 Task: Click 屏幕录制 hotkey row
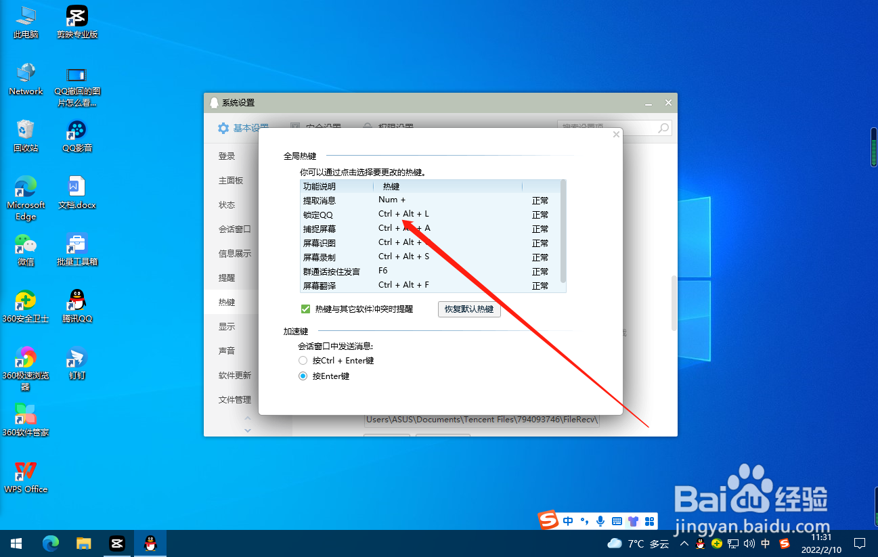pyautogui.click(x=431, y=257)
